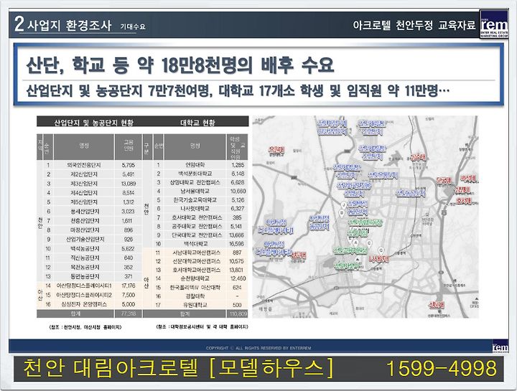Click the red 유원대 label on the map
This screenshot has height=391, width=517.
tap(276, 150)
